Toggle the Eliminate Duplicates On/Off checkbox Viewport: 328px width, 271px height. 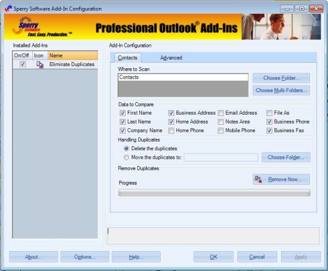click(x=23, y=64)
